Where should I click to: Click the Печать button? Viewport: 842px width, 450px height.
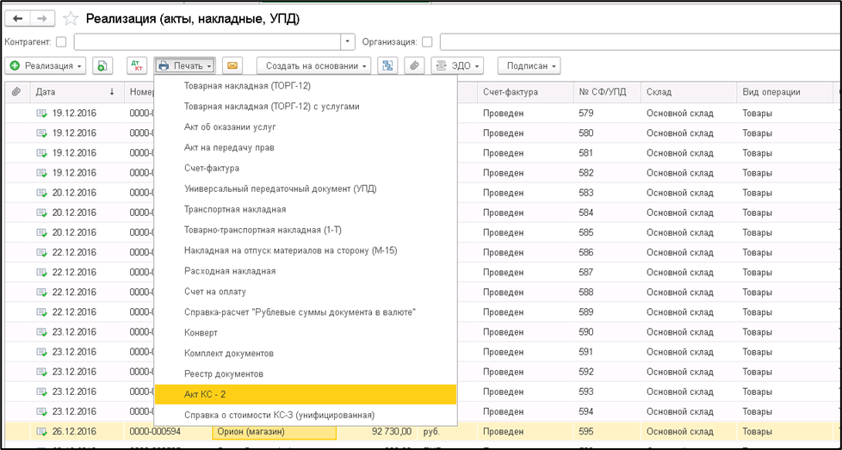[185, 65]
